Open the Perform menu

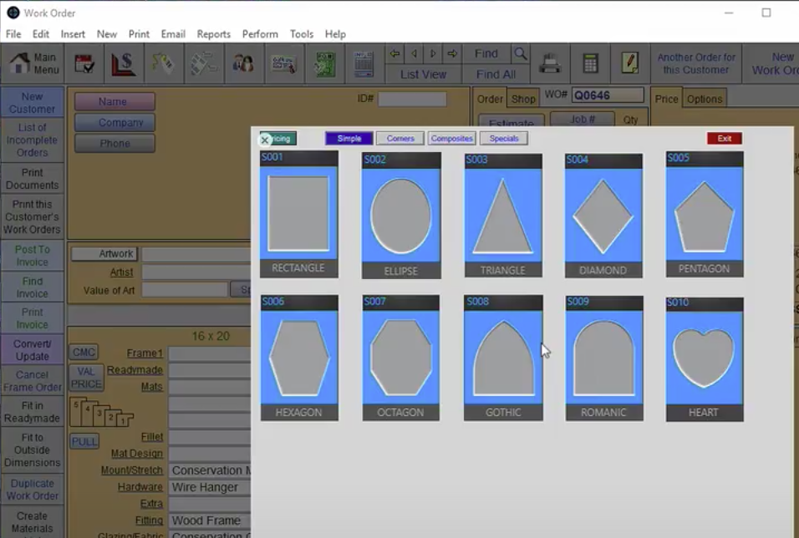pyautogui.click(x=260, y=34)
